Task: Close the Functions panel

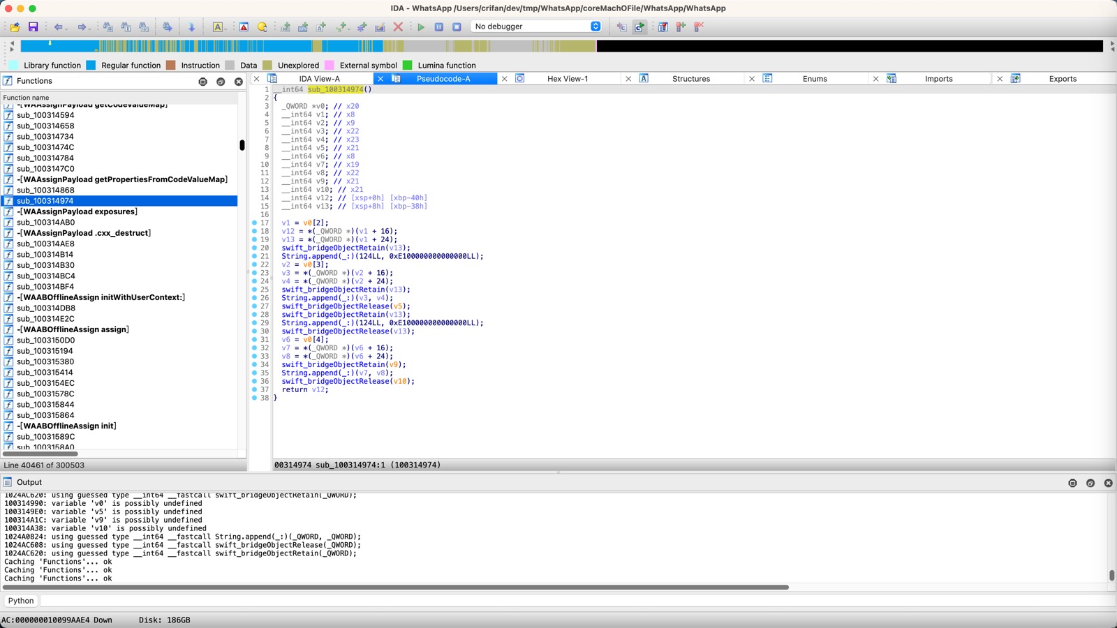Action: tap(239, 82)
